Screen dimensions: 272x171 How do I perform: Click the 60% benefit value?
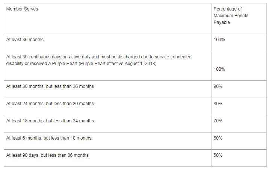coord(218,138)
